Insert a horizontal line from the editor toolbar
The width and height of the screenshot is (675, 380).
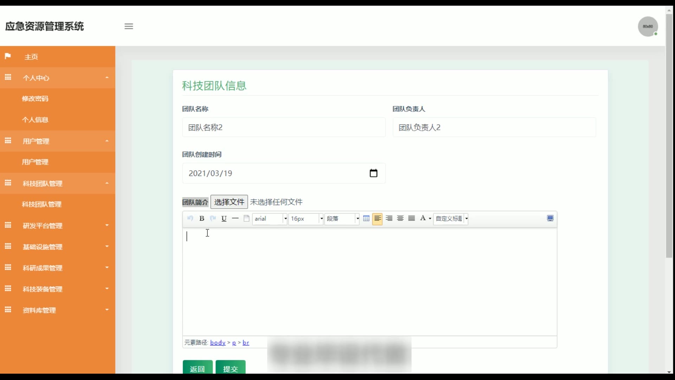pos(235,218)
